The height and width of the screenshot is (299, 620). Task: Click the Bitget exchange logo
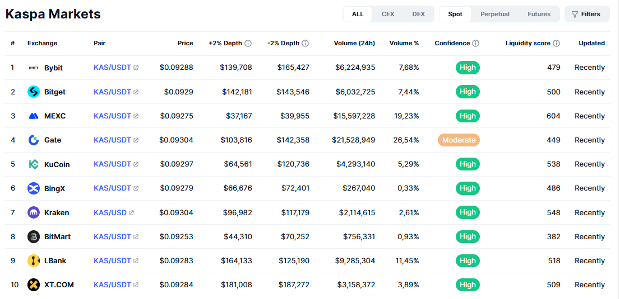pos(34,92)
